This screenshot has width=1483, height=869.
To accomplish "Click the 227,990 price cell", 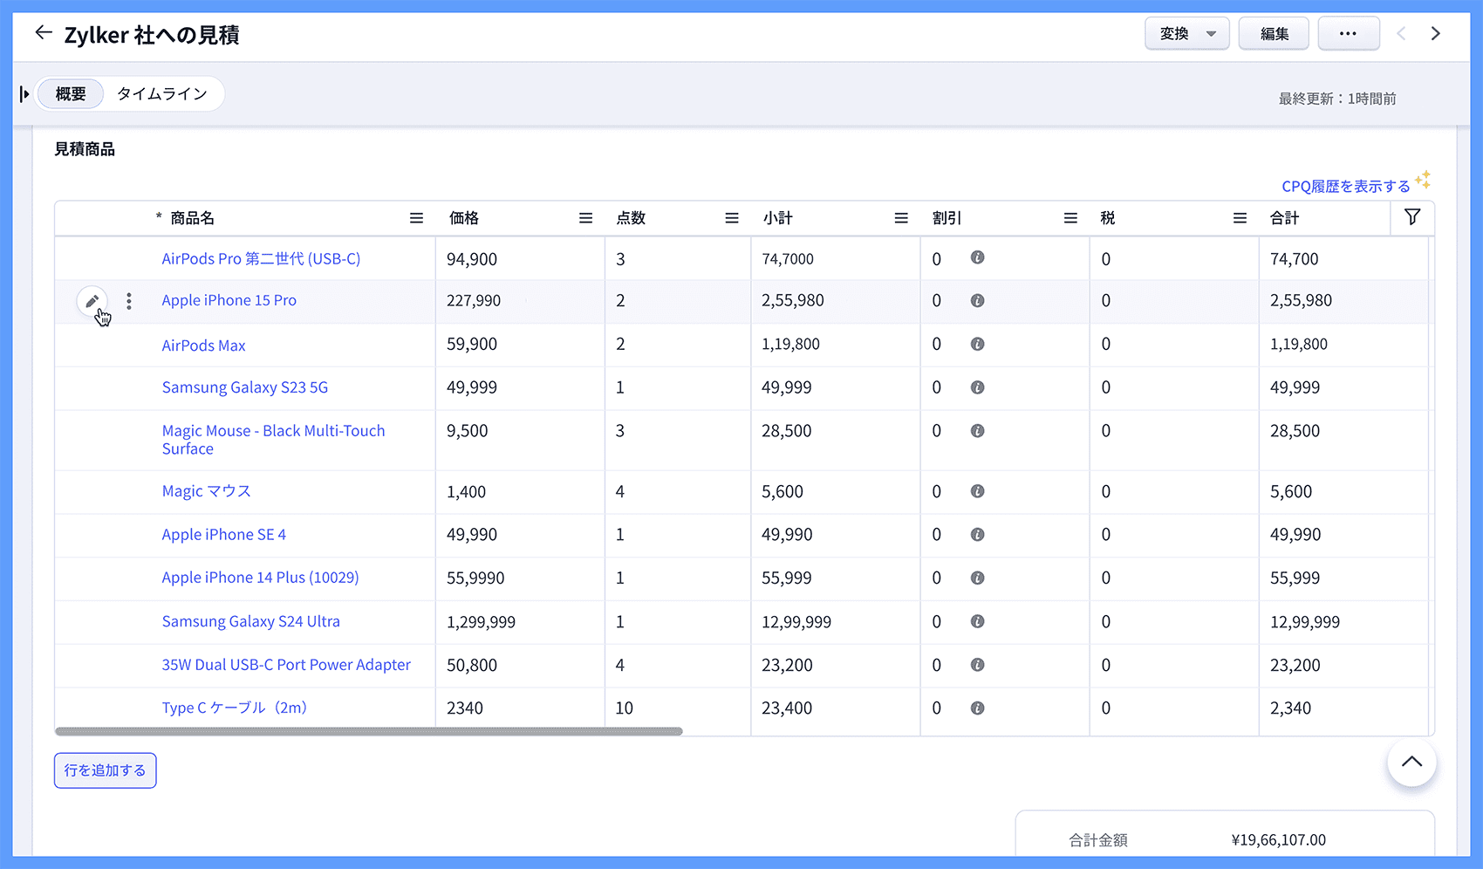I will pyautogui.click(x=520, y=301).
